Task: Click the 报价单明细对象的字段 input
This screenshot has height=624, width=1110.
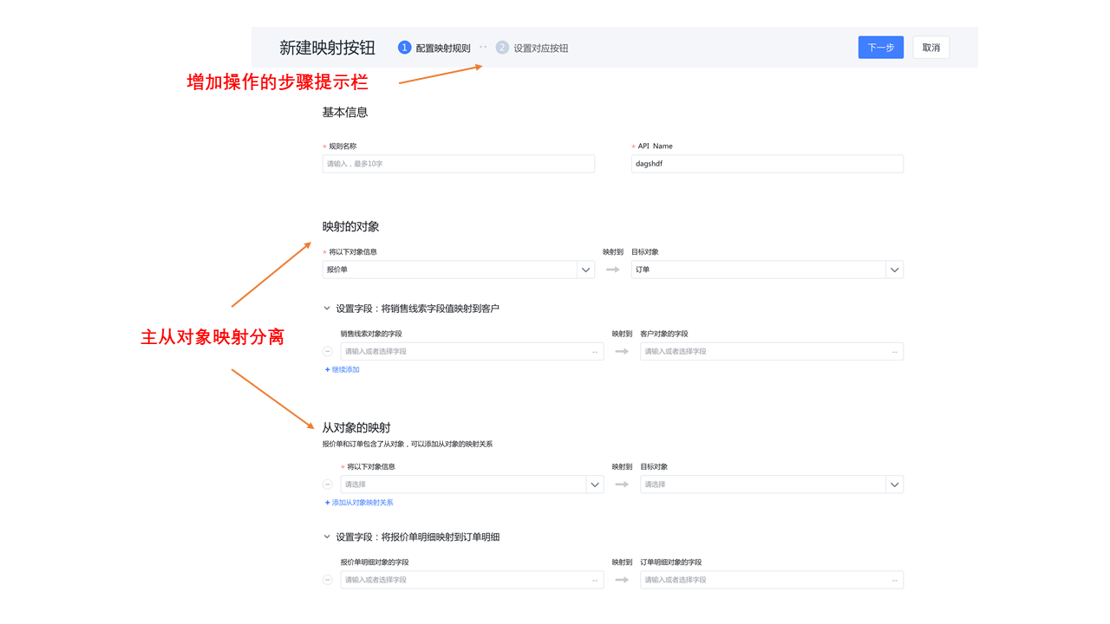Action: (x=472, y=580)
